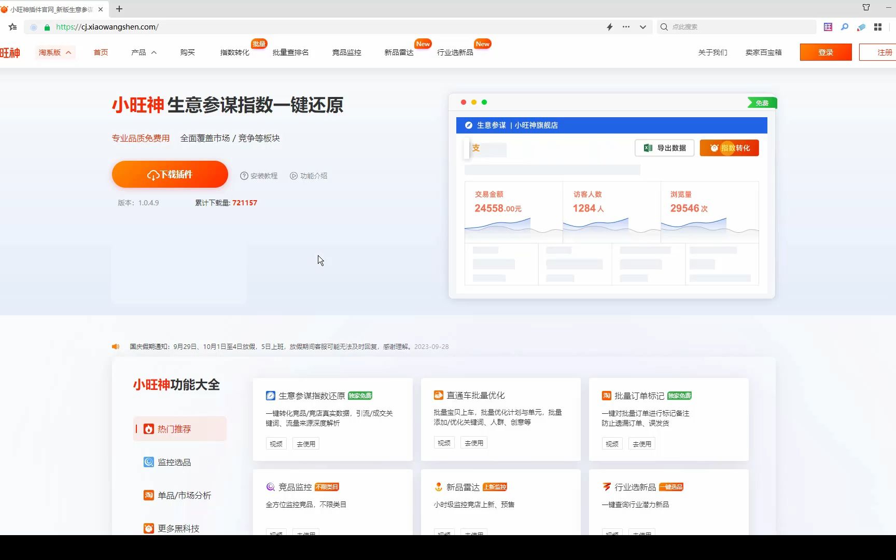Screen dimensions: 896x560
Task: Open the 关于我们 link
Action: click(x=712, y=52)
